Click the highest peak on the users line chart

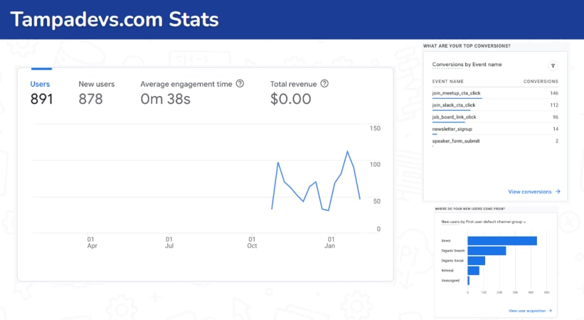pos(347,152)
